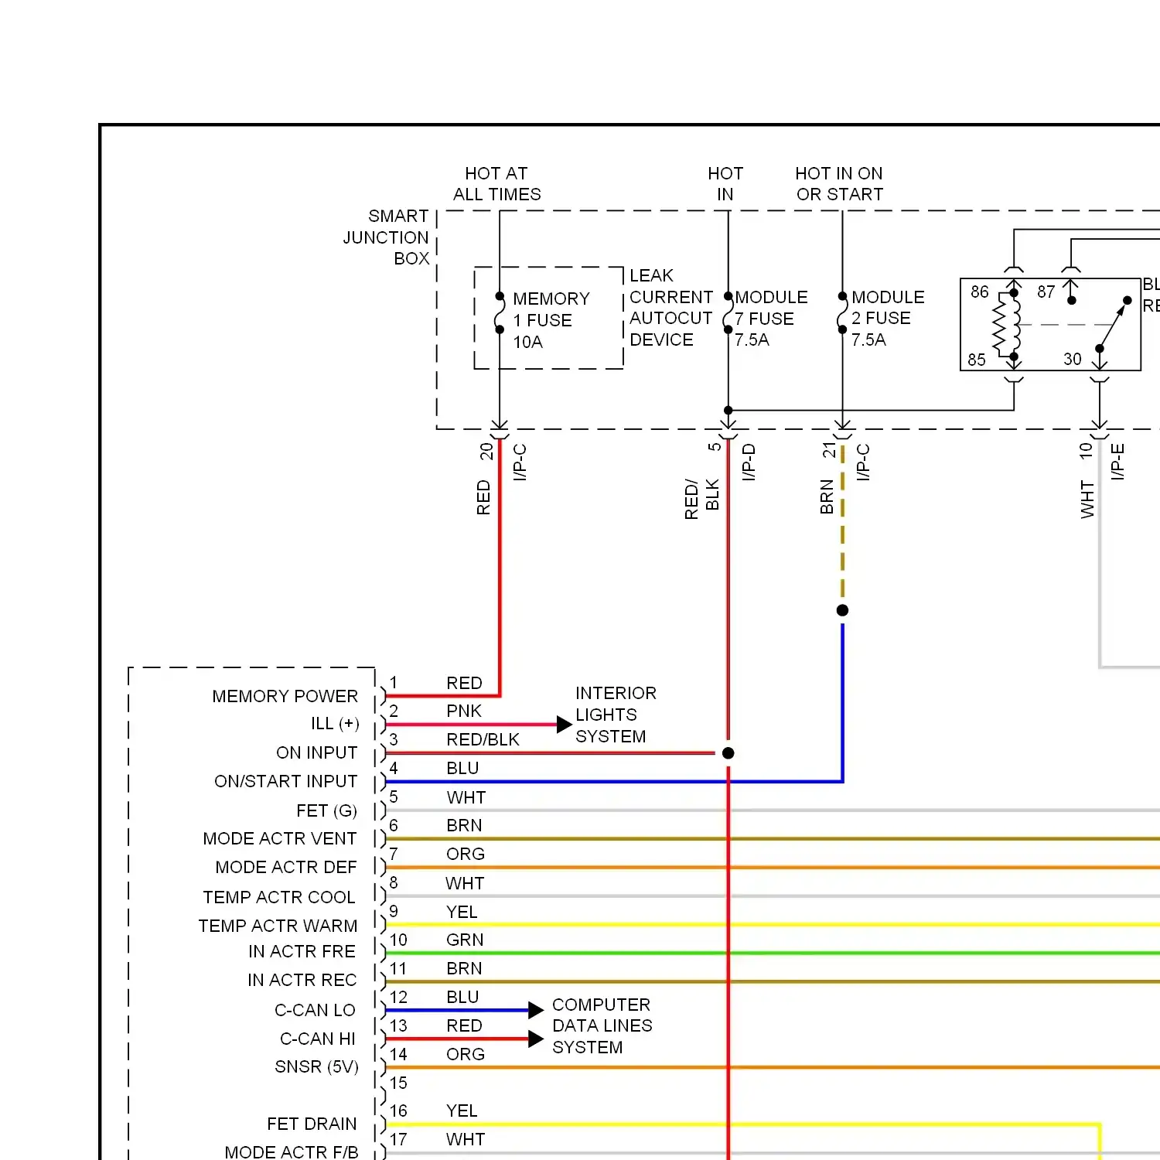
Task: Click the splice dot joining brown and blue wires
Action: (843, 610)
